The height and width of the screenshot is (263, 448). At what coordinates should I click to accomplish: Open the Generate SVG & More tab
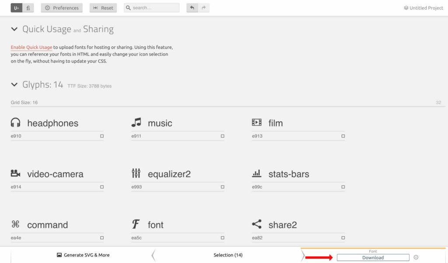tap(83, 255)
